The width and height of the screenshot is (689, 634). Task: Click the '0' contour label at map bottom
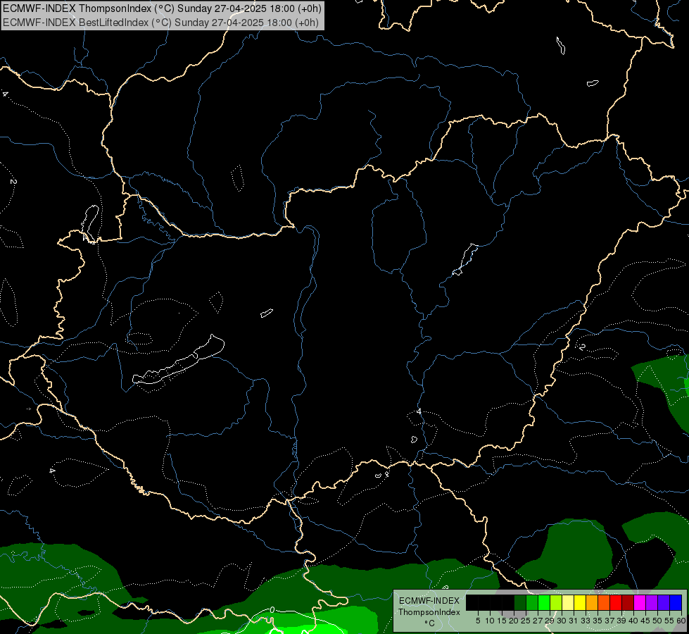(272, 610)
